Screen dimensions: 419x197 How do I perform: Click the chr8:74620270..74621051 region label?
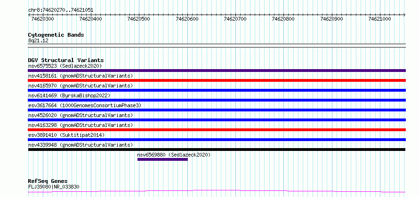(x=61, y=10)
